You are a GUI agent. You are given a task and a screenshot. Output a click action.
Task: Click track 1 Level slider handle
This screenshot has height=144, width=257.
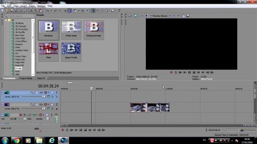click(44, 97)
